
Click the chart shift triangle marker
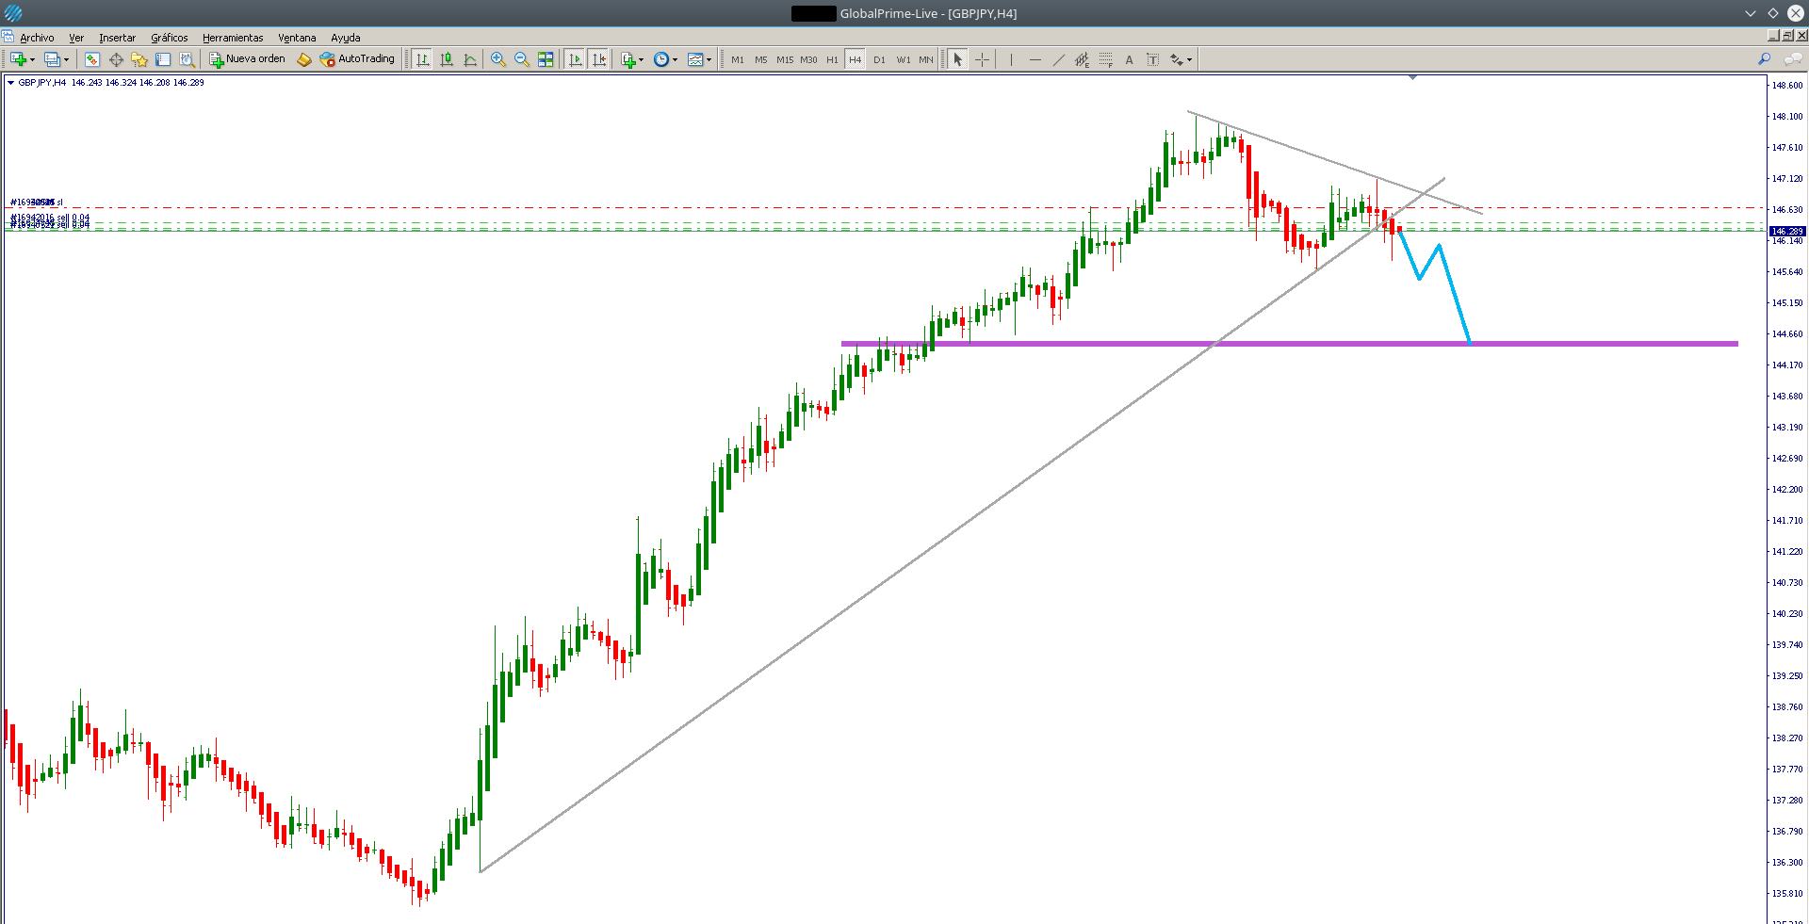tap(1412, 77)
